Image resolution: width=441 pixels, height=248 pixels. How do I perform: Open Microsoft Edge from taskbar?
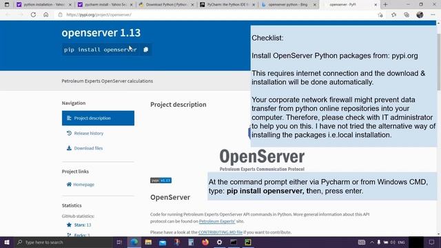[x=134, y=242]
